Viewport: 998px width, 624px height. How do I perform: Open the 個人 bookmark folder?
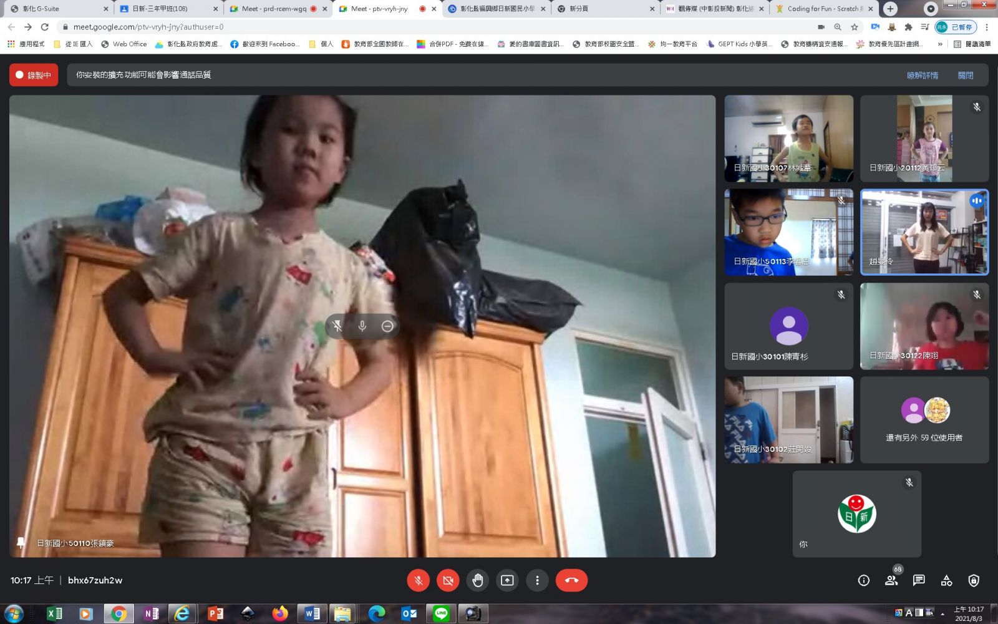321,44
